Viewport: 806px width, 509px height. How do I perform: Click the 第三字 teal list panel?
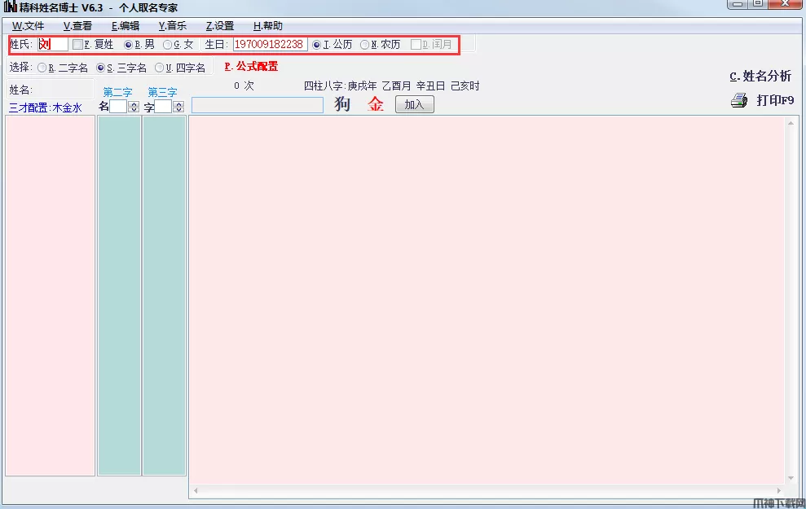click(164, 296)
